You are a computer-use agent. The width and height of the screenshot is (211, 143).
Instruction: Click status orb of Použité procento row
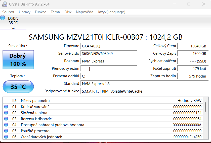point(6,131)
